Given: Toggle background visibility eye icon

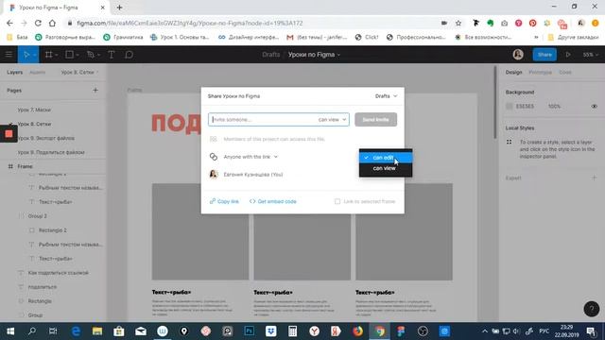Looking at the screenshot, I should [594, 106].
